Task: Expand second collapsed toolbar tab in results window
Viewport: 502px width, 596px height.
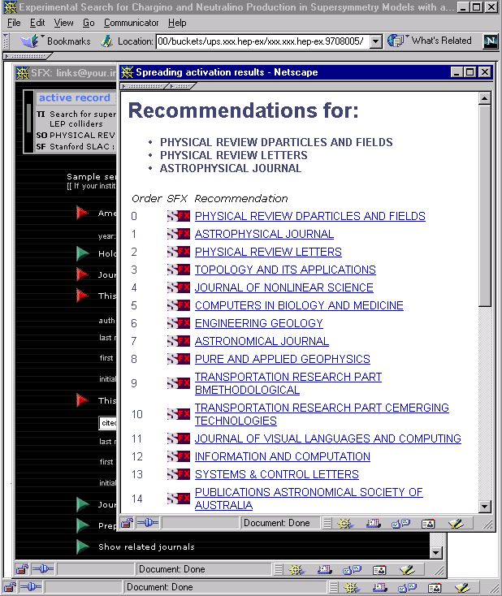Action: (x=181, y=86)
